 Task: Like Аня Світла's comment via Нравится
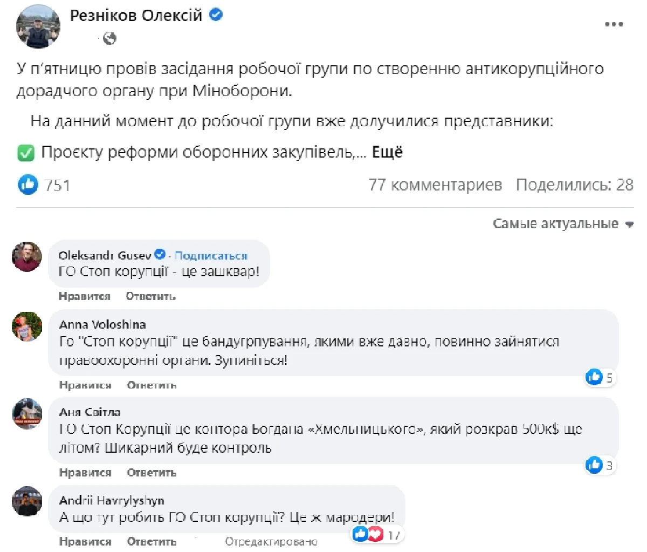[85, 473]
